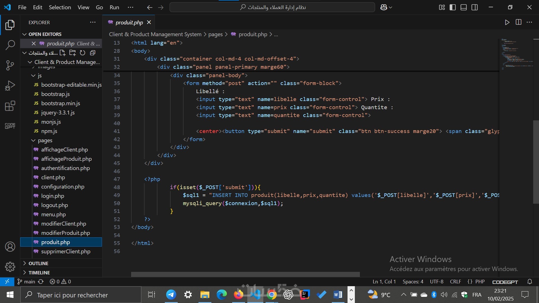Open the Extensions view
The width and height of the screenshot is (539, 303).
(x=10, y=106)
